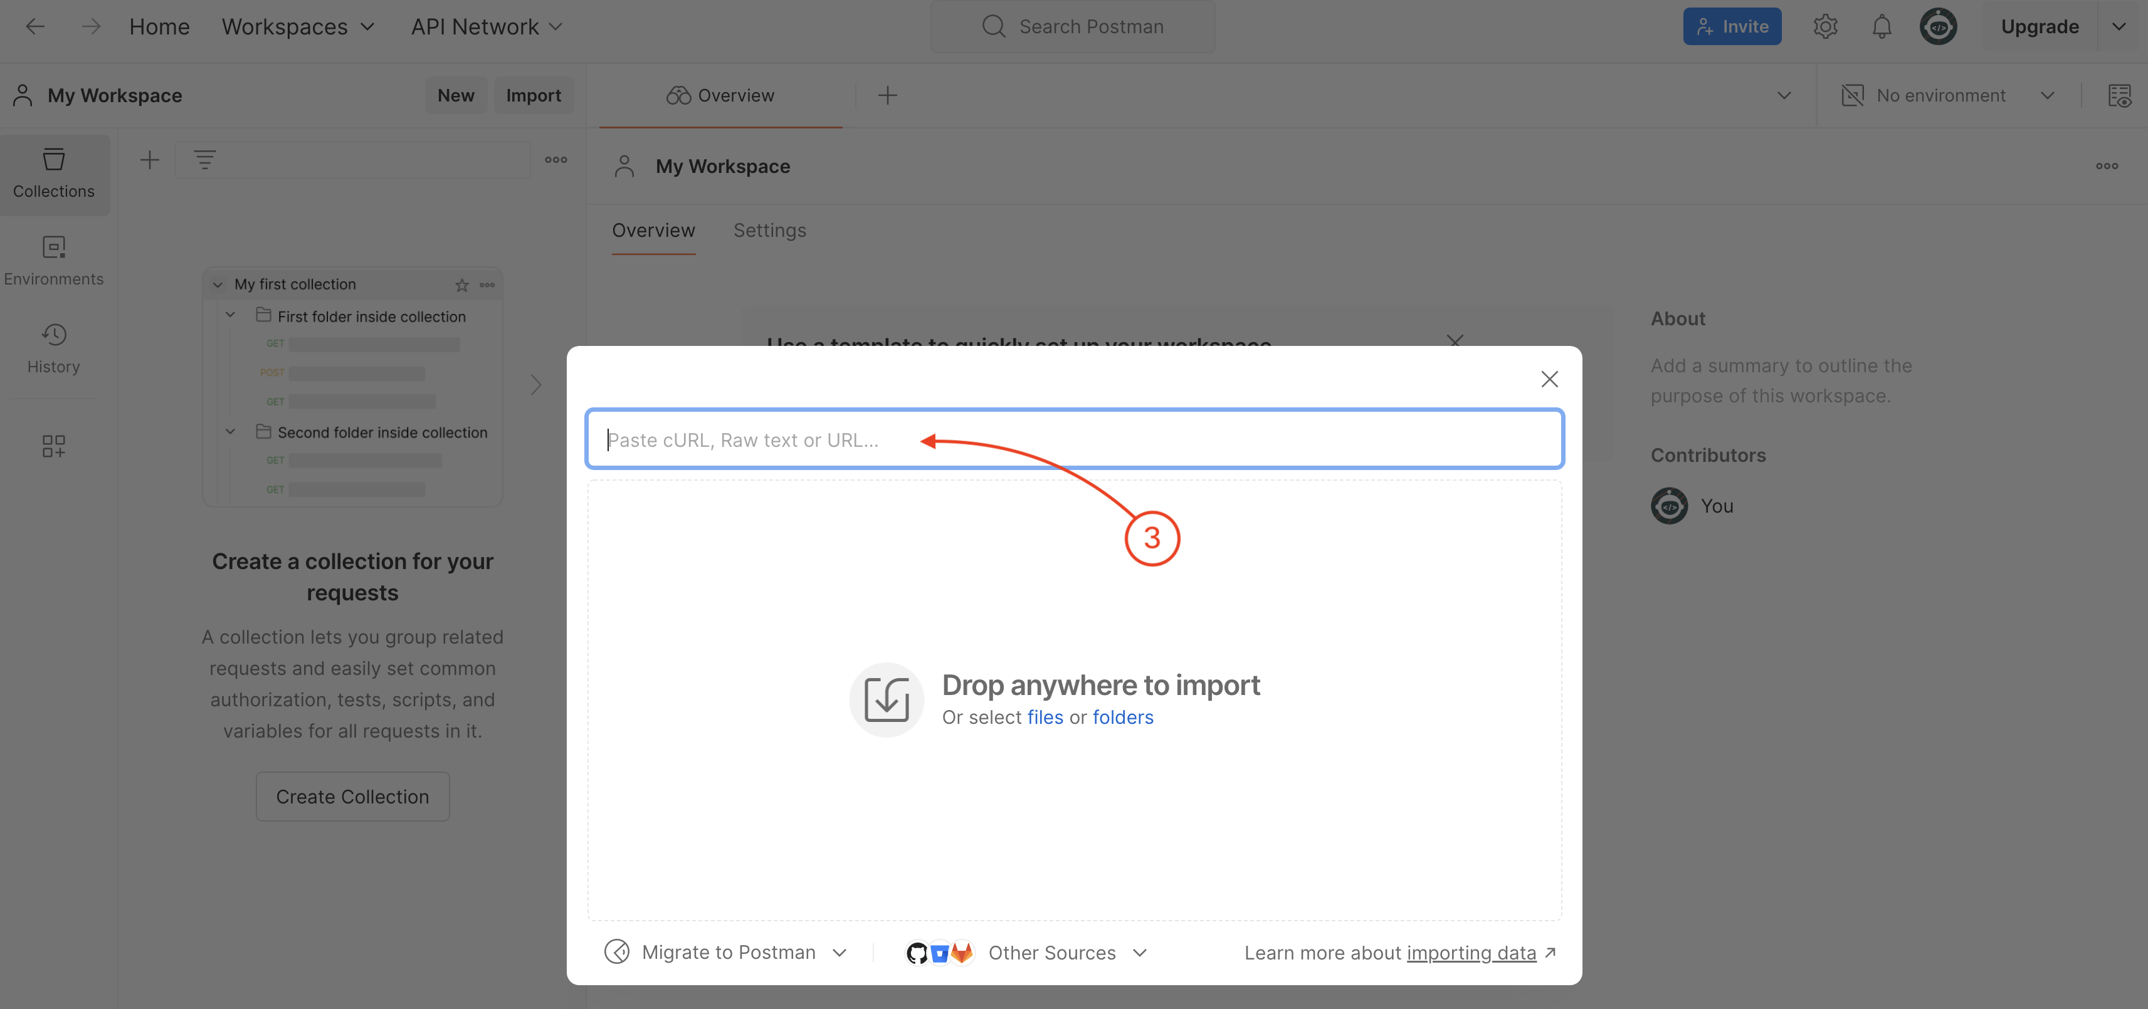Open My first collection options dots
Image resolution: width=2148 pixels, height=1009 pixels.
coord(487,285)
